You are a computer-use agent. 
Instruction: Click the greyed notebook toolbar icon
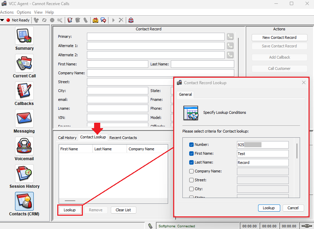click(78, 20)
